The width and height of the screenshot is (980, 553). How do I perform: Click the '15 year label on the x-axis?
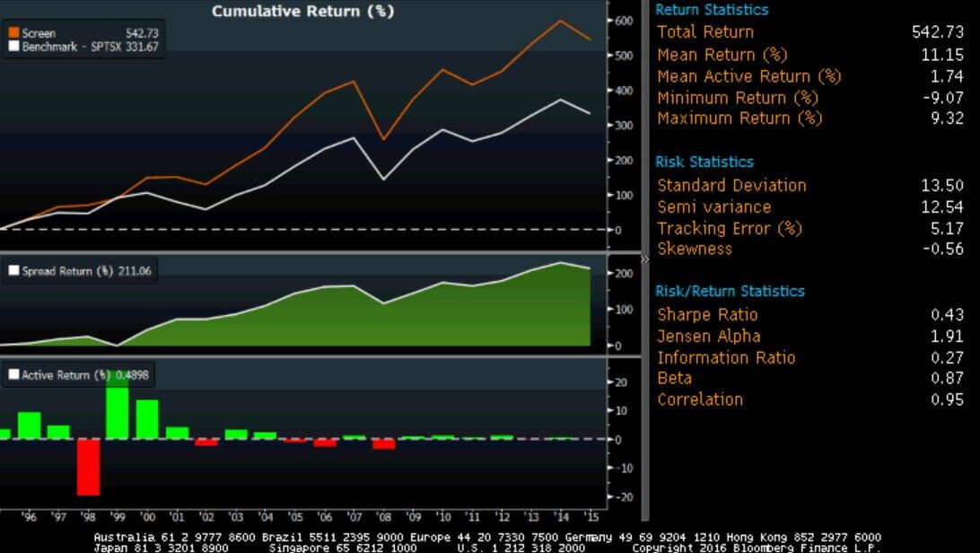[x=591, y=517]
